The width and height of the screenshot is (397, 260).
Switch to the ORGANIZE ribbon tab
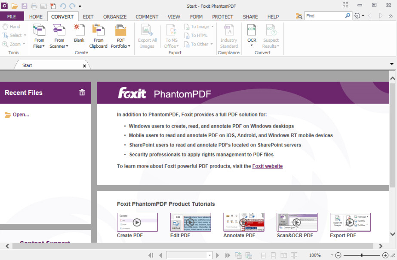pyautogui.click(x=115, y=17)
